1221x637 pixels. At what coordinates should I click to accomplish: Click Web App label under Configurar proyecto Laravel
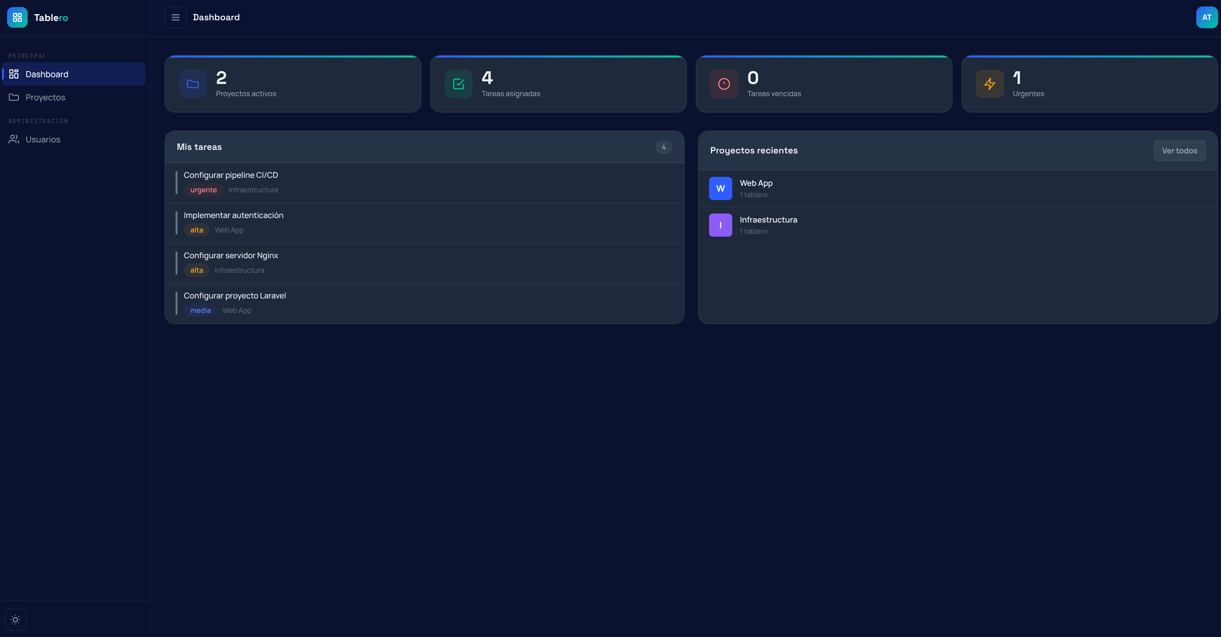coord(237,310)
